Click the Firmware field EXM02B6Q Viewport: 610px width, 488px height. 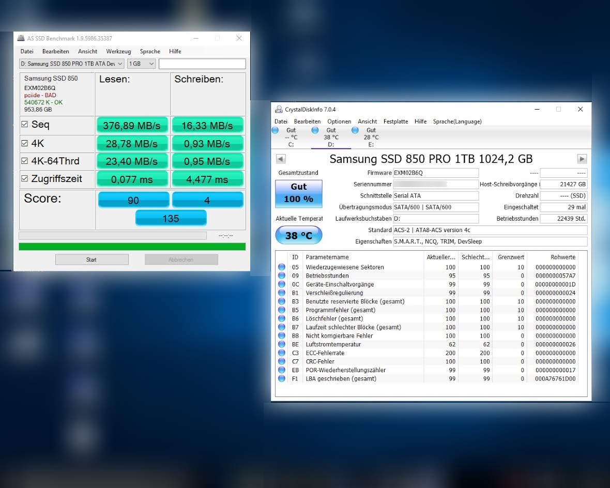[x=436, y=173]
